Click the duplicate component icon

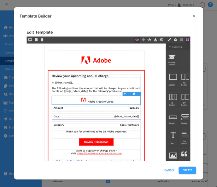[x=134, y=94]
